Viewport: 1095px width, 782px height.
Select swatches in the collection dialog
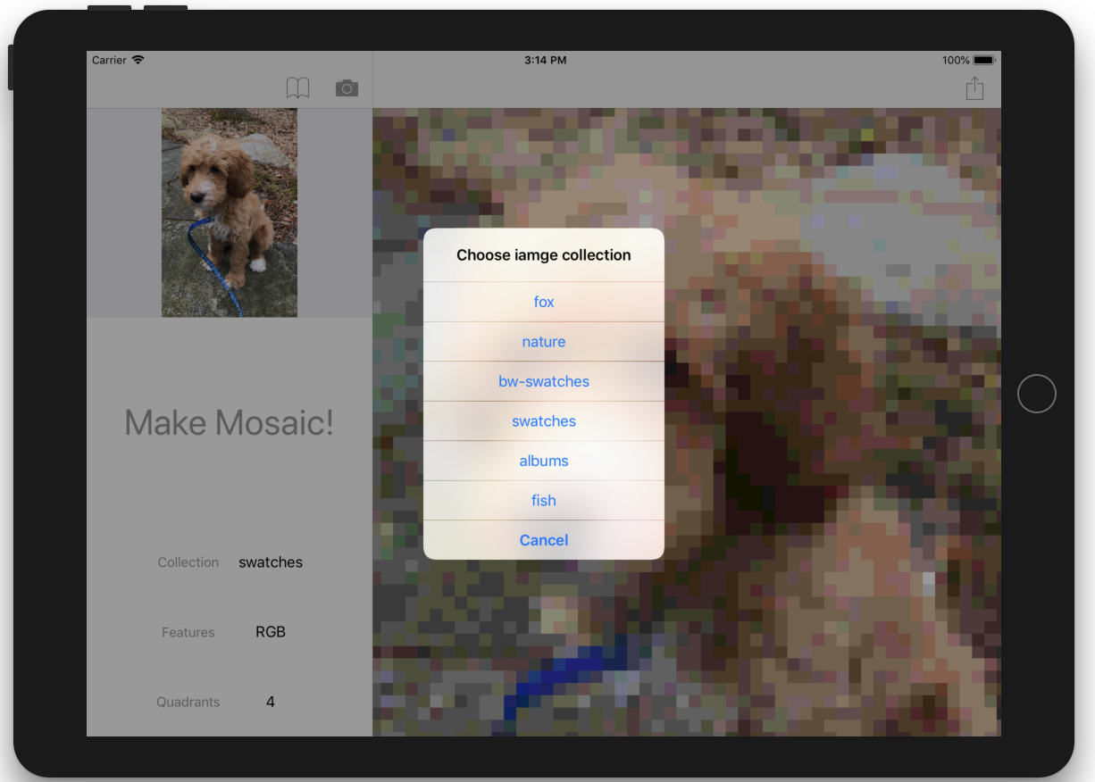[x=544, y=421]
